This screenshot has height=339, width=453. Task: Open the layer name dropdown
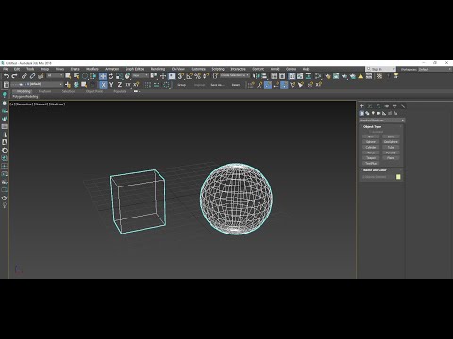pyautogui.click(x=37, y=85)
